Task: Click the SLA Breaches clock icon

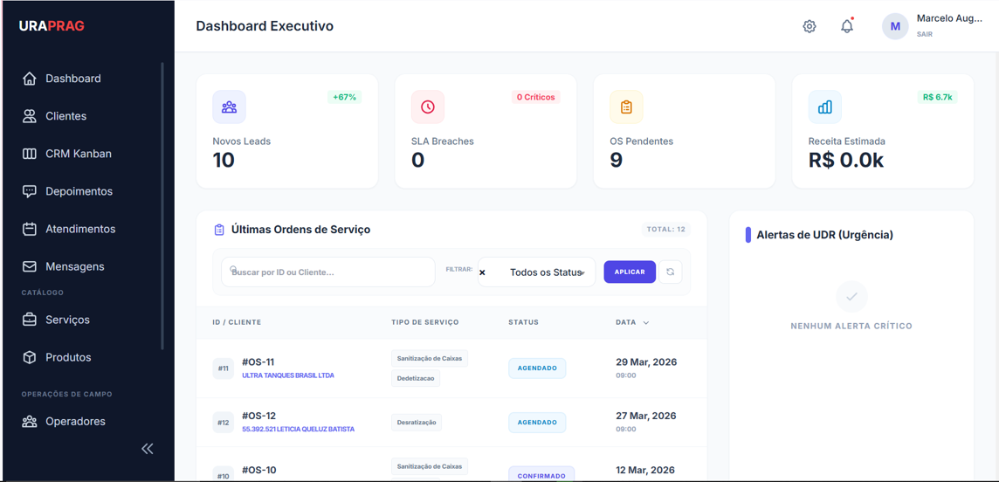Action: [x=428, y=107]
